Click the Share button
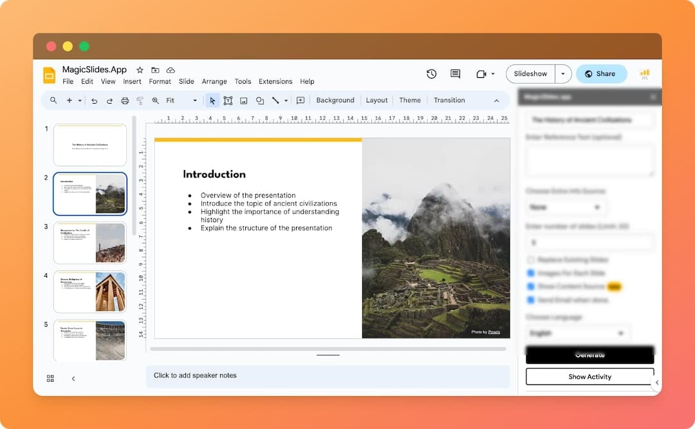 (601, 74)
